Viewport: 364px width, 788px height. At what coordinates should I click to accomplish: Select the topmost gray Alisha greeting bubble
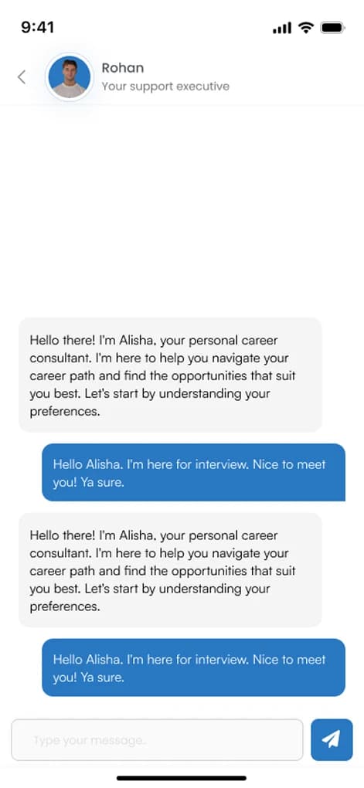170,375
